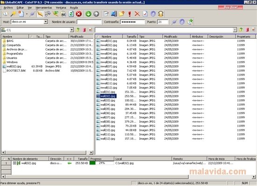Select mwall(01).jpg in remote pane

click(108, 41)
